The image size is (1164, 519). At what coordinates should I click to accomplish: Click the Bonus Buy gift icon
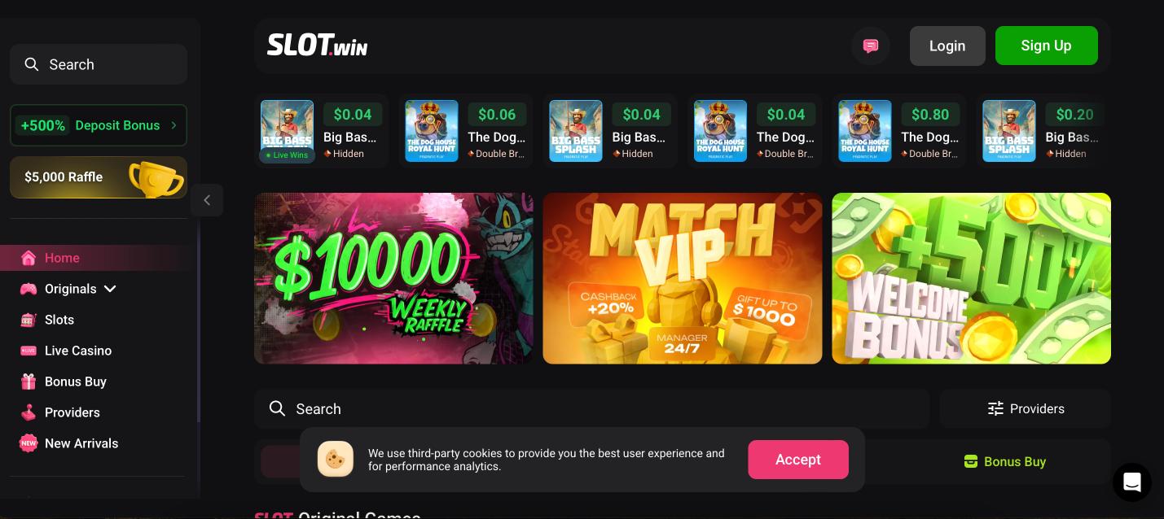click(29, 382)
